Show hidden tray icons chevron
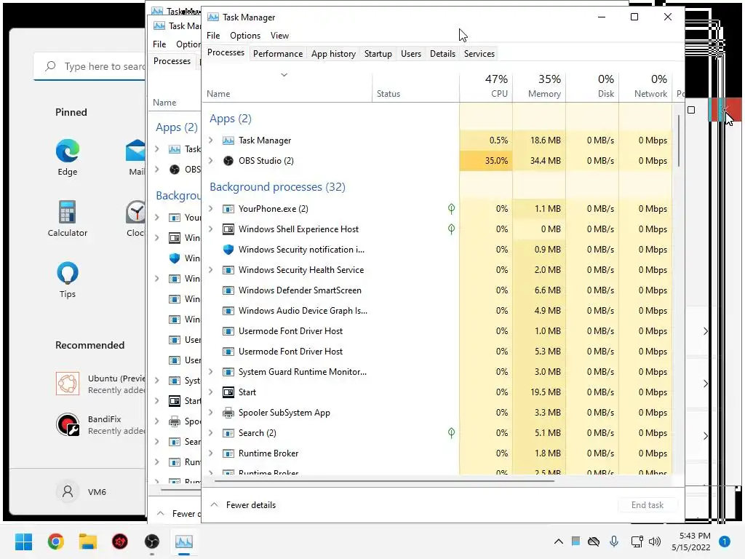This screenshot has width=745, height=559. click(x=559, y=541)
